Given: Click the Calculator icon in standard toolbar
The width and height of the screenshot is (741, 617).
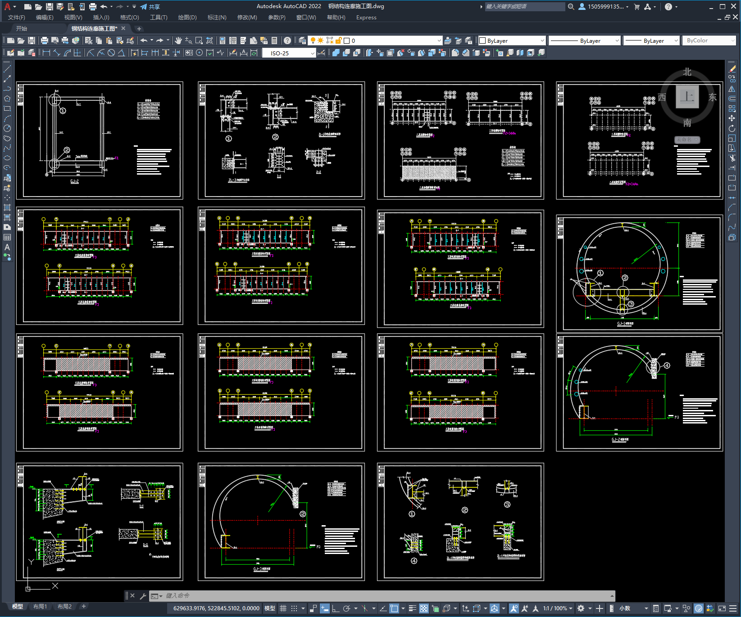Looking at the screenshot, I should 274,41.
